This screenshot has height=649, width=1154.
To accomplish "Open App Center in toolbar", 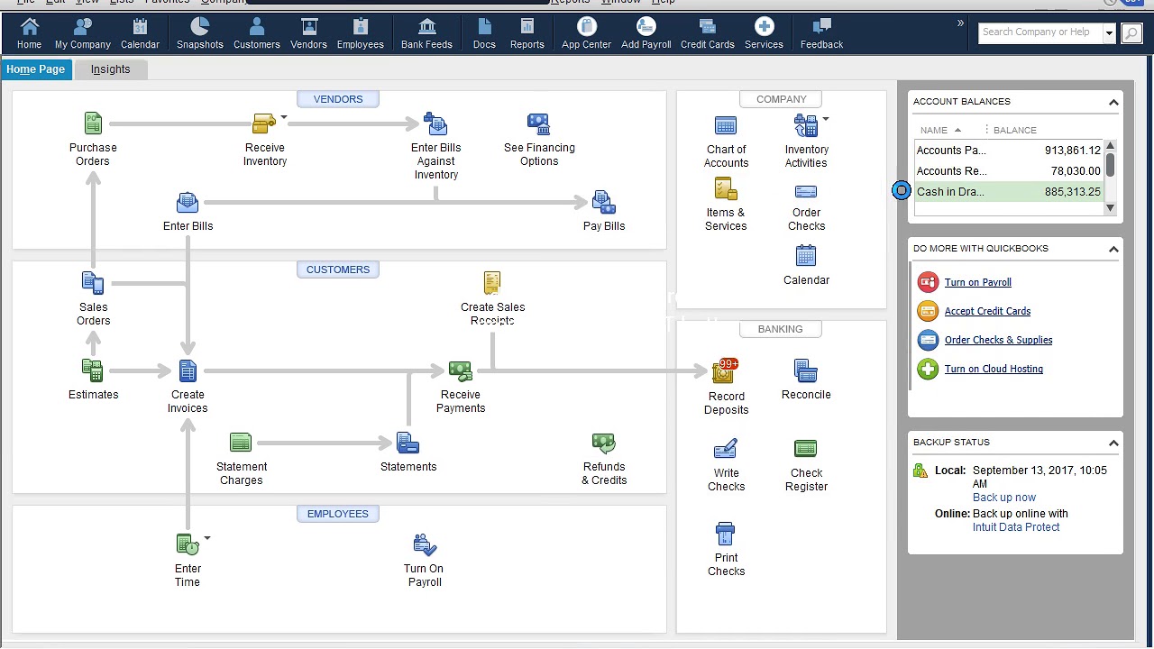I will pos(586,32).
